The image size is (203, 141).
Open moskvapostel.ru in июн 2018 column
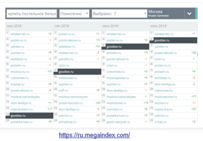pos(166,97)
